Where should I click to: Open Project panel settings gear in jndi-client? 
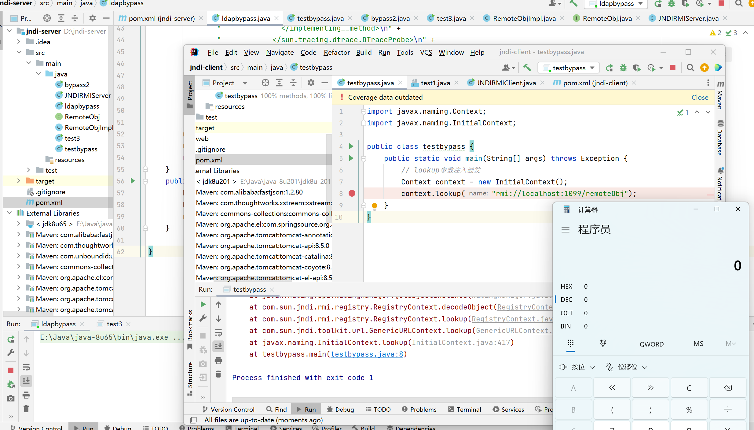(311, 83)
